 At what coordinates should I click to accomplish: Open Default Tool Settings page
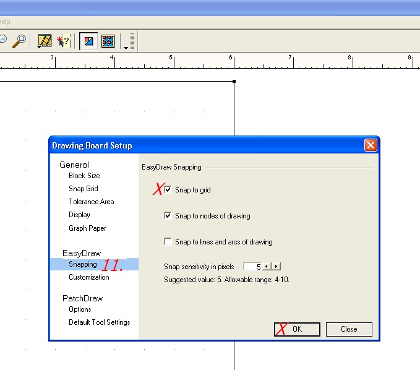pos(100,322)
